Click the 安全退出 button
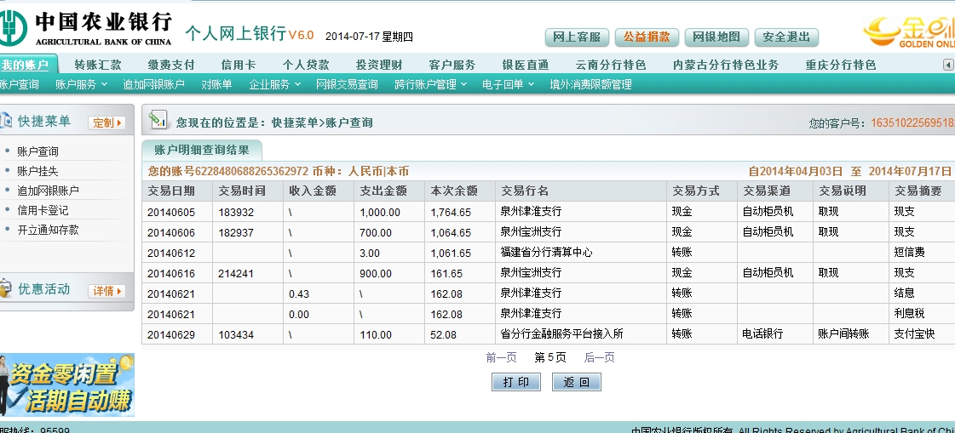 pyautogui.click(x=786, y=37)
